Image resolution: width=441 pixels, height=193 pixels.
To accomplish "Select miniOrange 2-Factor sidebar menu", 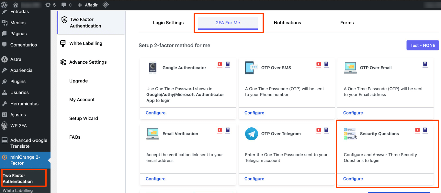I will [x=25, y=160].
